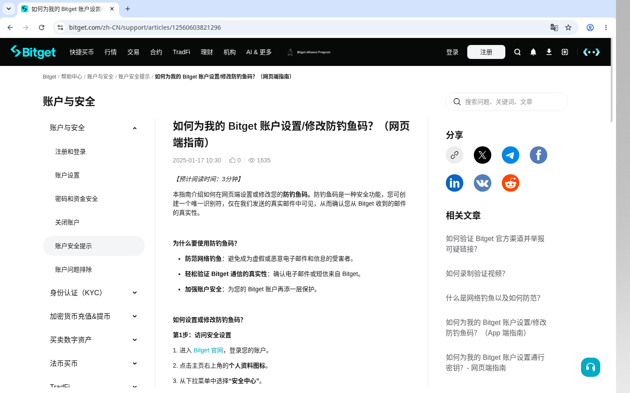Screen dimensions: 630x393
Task: Open 交易 menu in top navigation
Action: tap(133, 52)
